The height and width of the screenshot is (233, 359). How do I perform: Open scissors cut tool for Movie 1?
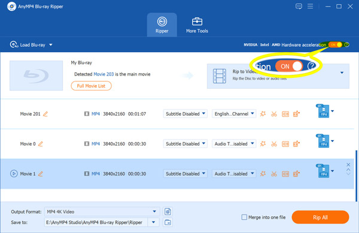pyautogui.click(x=274, y=174)
